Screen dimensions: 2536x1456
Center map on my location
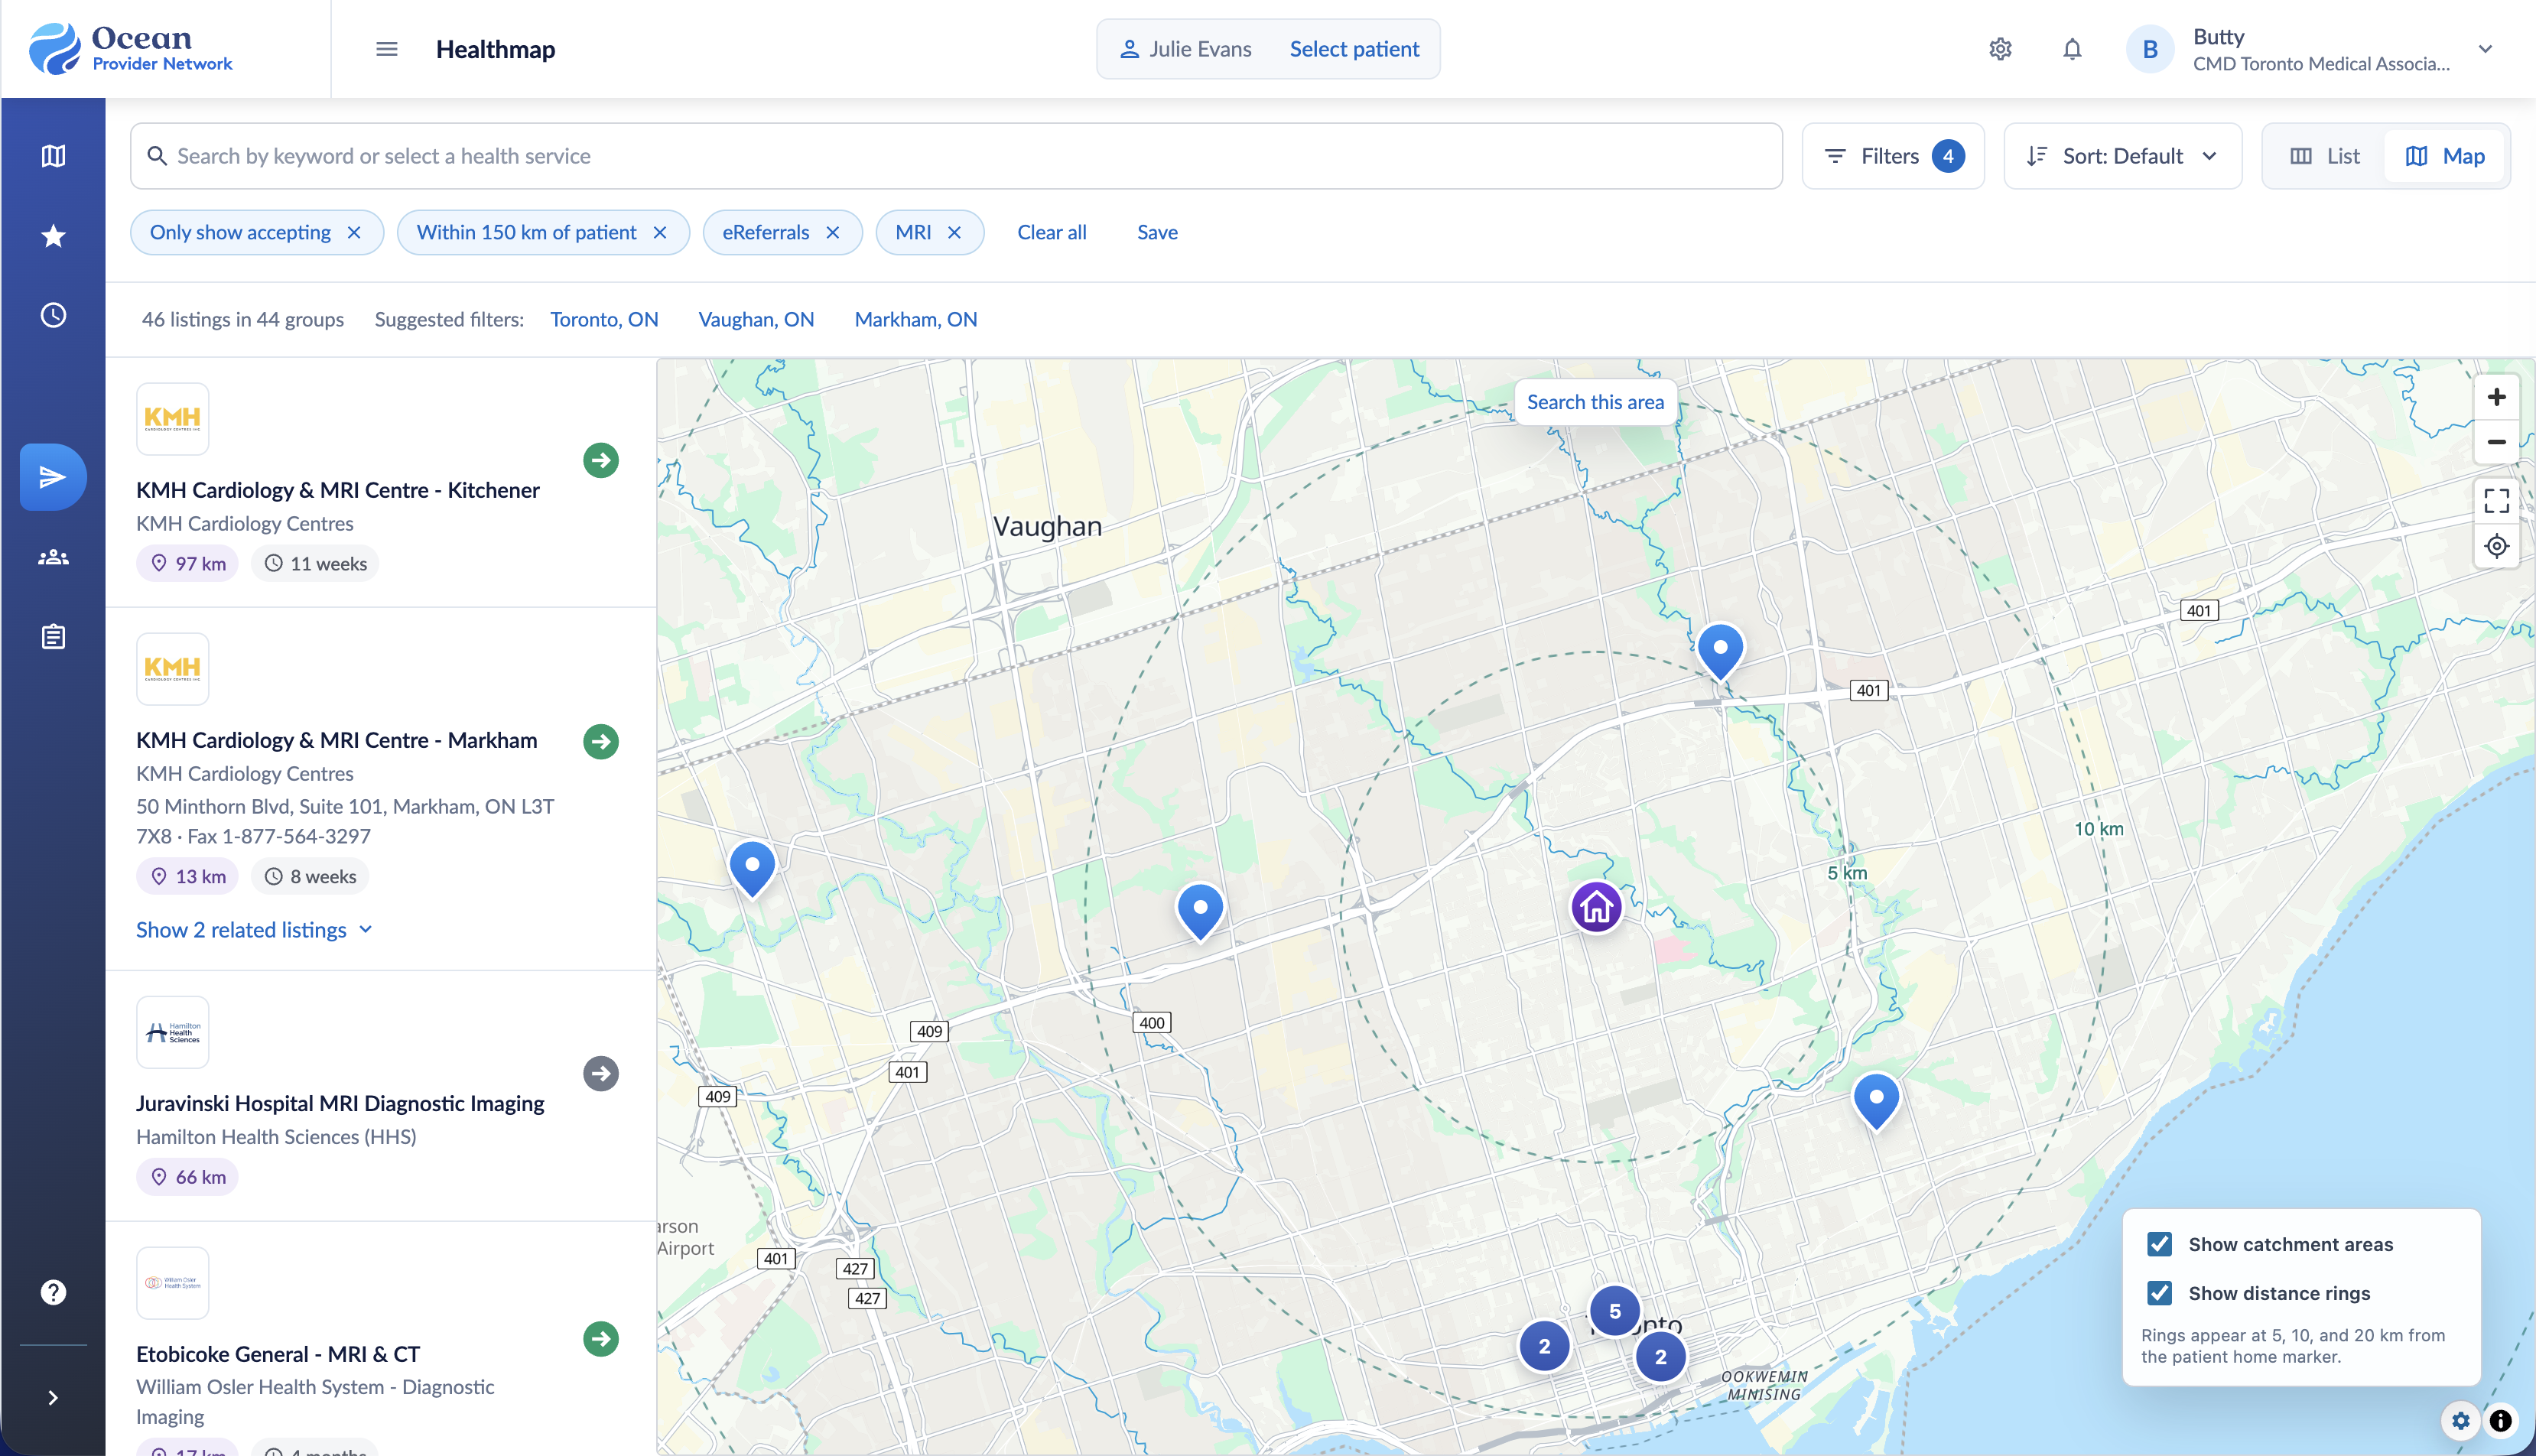(x=2496, y=546)
